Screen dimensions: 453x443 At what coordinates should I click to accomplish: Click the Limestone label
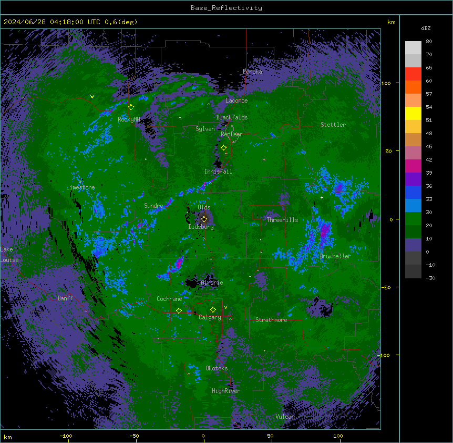[x=80, y=187]
